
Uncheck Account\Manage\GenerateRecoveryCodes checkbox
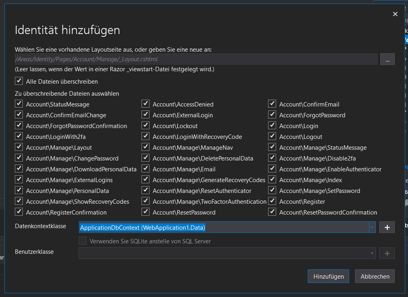pos(145,180)
